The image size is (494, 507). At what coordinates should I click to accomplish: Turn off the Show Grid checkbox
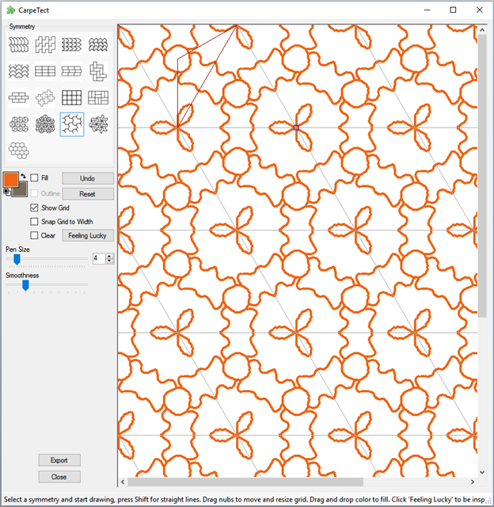(34, 208)
